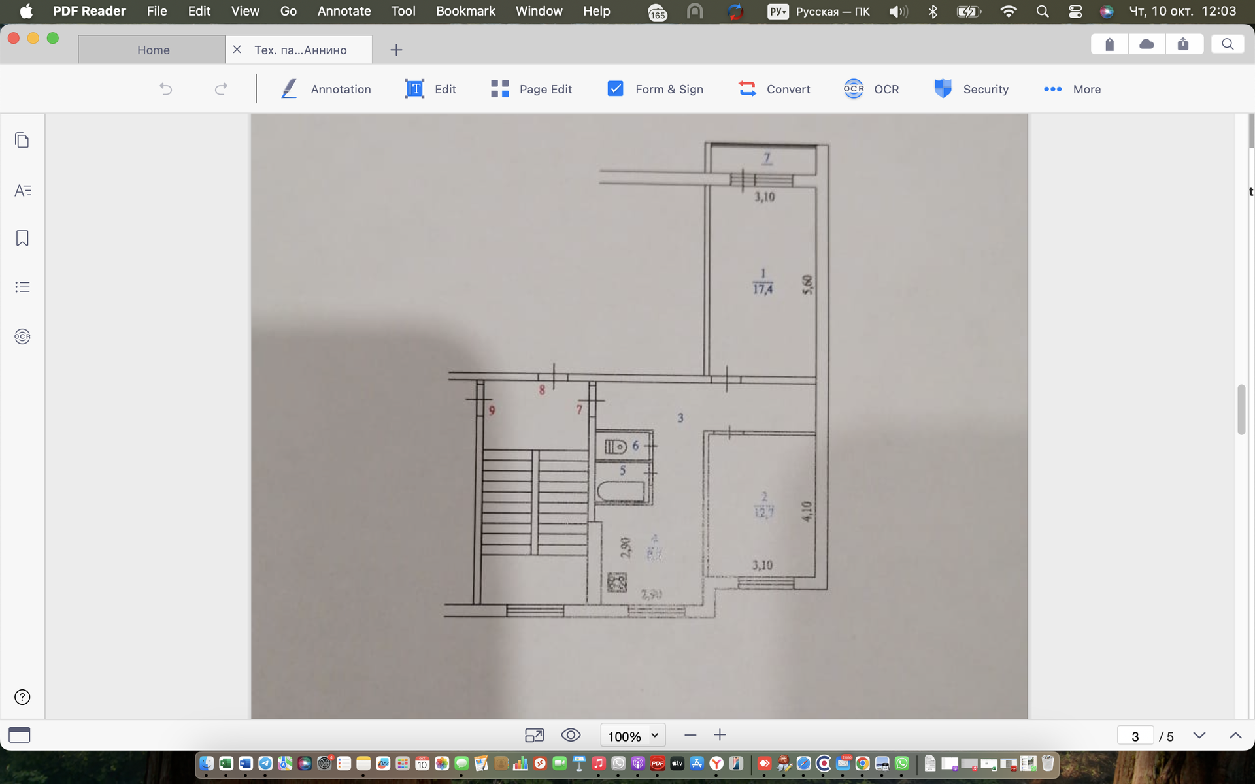The width and height of the screenshot is (1255, 784).
Task: Go to next page with down chevron
Action: tap(1199, 736)
